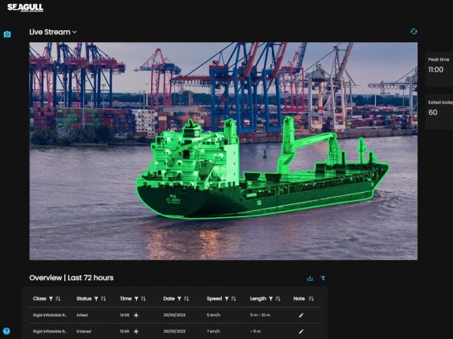
Task: Select the 'Entered' status cell
Action: [84, 331]
